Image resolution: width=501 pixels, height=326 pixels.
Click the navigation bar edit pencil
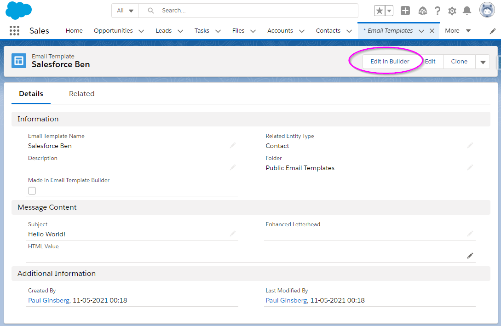click(492, 31)
